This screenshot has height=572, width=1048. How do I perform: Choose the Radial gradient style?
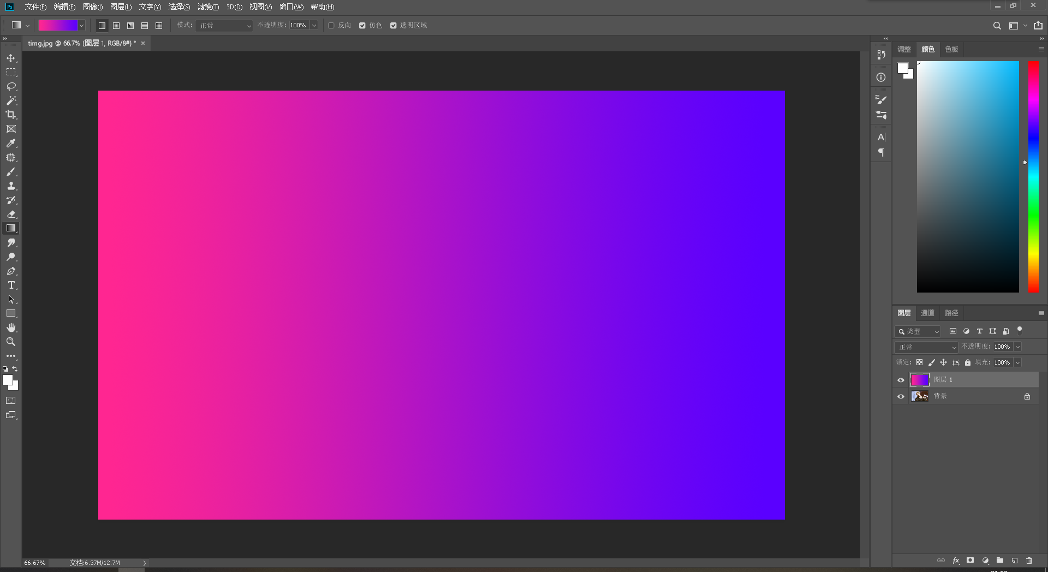pyautogui.click(x=116, y=25)
